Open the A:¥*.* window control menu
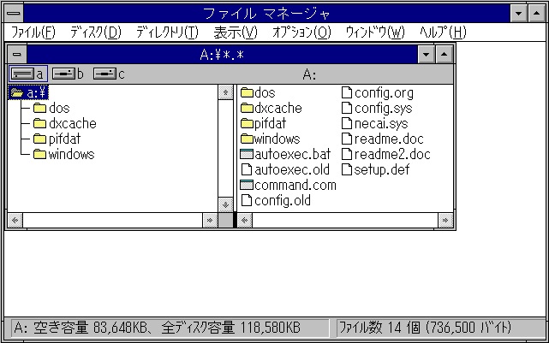 (15, 54)
